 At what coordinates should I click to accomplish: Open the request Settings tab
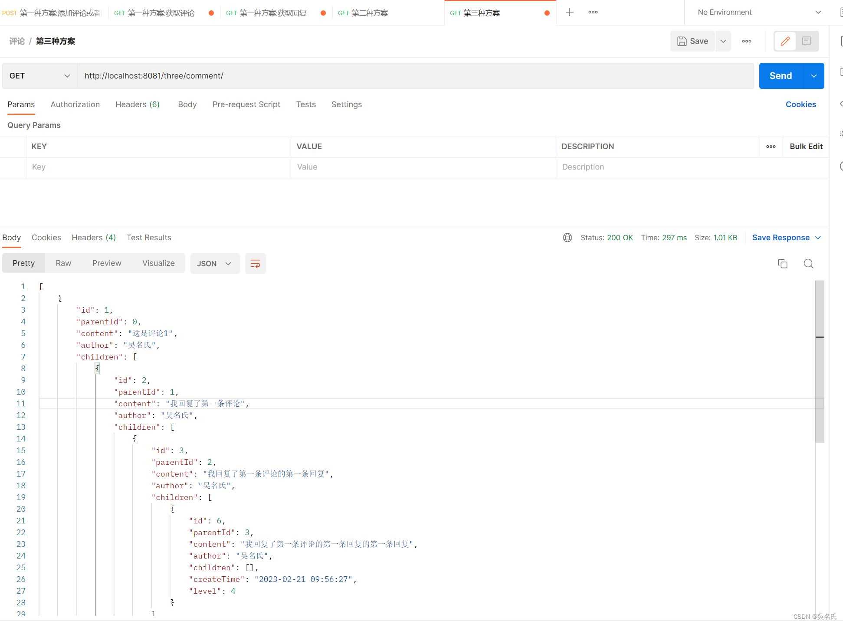347,105
